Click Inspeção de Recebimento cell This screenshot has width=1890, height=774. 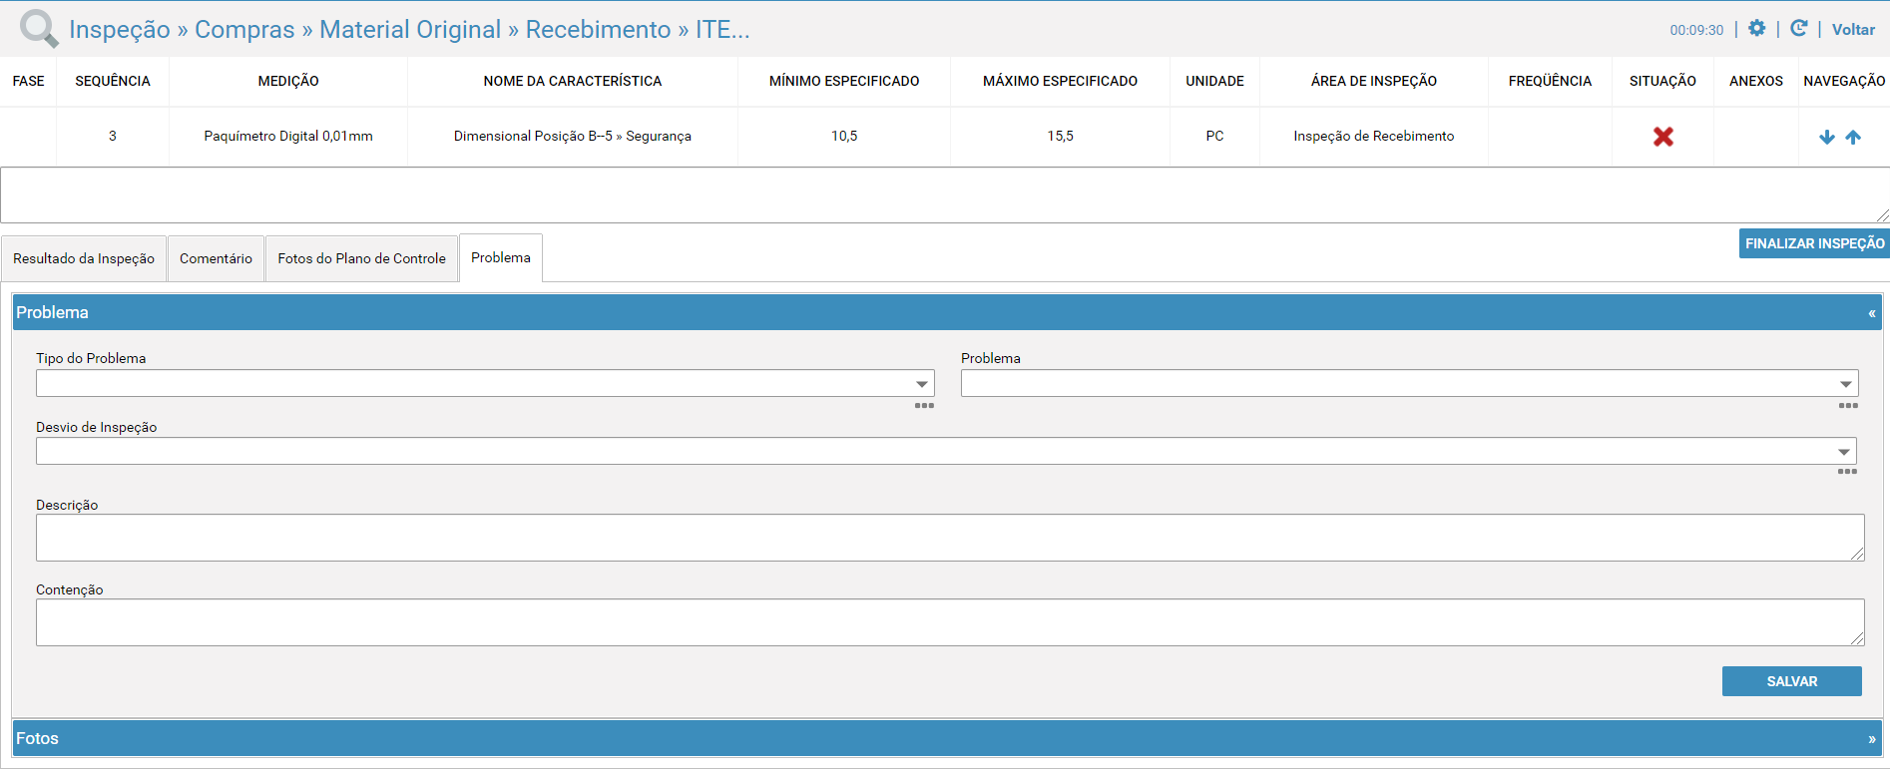tap(1374, 136)
